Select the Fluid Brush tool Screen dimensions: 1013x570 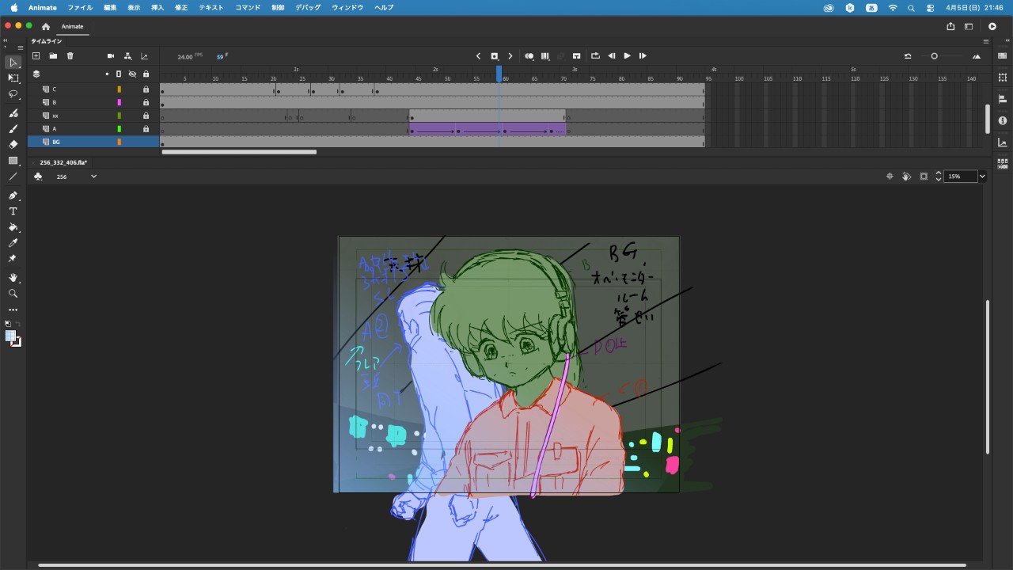[13, 113]
